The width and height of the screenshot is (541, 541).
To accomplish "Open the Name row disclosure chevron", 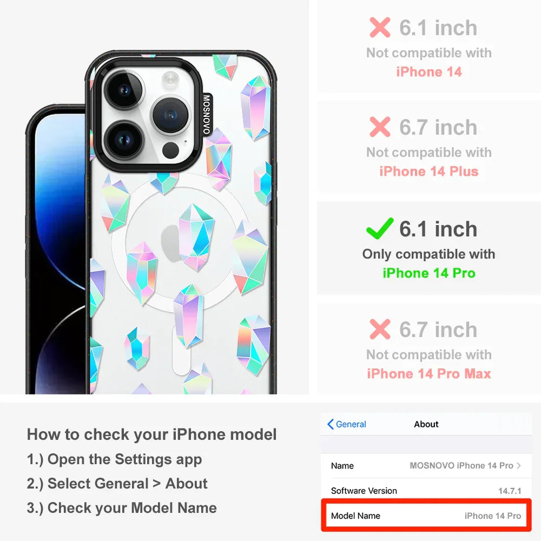I will [x=519, y=465].
